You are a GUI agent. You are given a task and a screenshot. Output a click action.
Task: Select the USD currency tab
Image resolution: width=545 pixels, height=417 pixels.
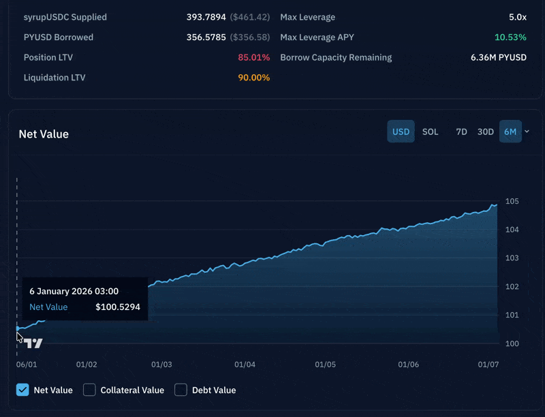coord(401,132)
